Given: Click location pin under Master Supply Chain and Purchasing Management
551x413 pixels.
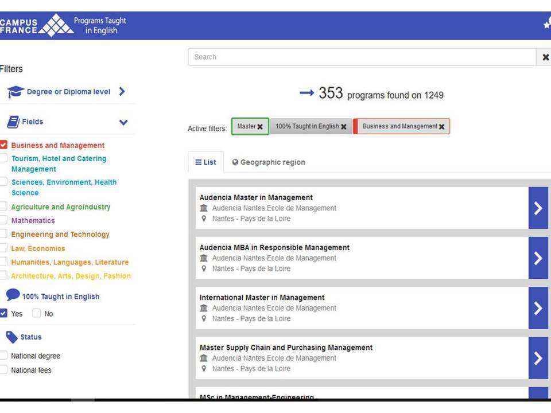Looking at the screenshot, I should pos(204,368).
